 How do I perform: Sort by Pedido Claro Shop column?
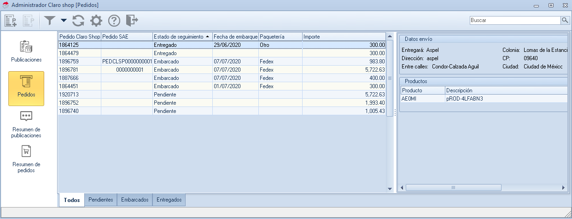(79, 36)
